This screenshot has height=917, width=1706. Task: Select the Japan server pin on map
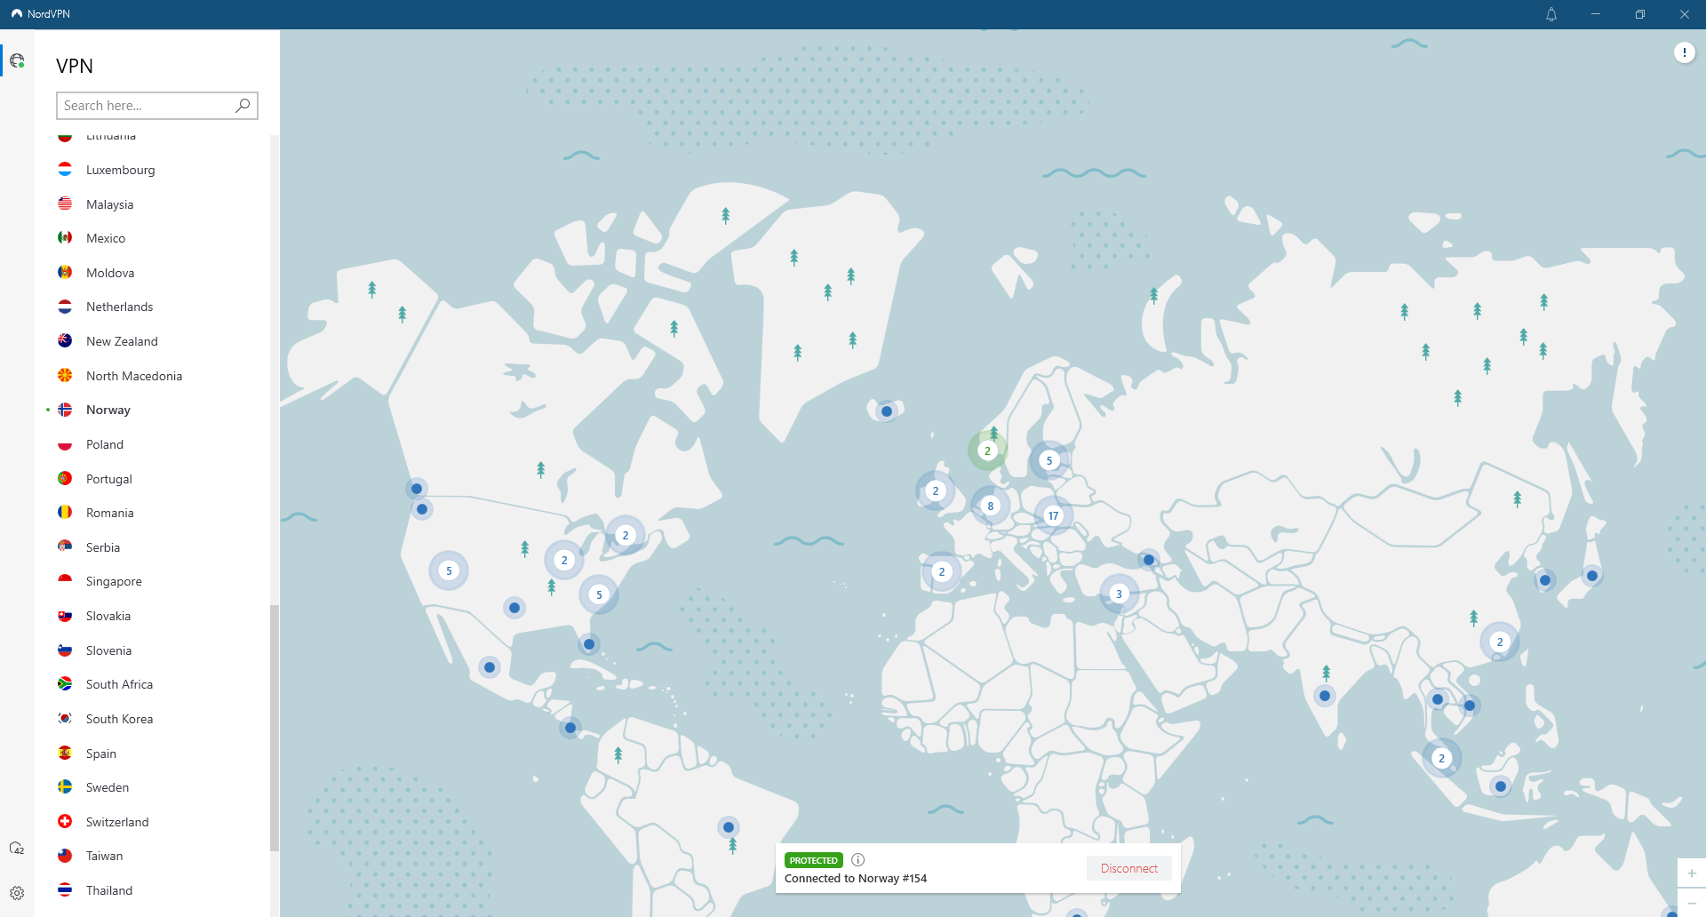(x=1592, y=576)
